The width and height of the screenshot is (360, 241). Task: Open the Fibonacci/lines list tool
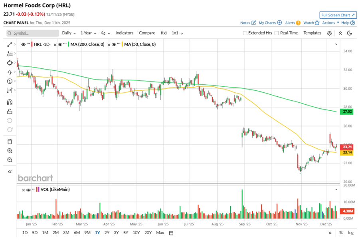10,54
